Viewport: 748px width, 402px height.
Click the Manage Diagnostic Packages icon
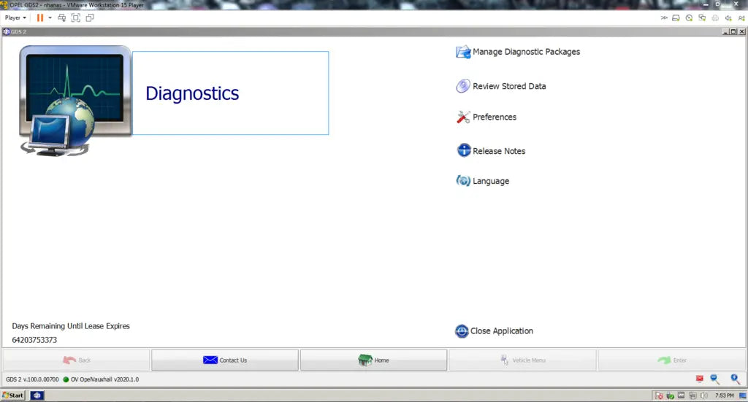(x=463, y=52)
